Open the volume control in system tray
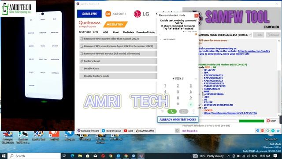282x159 pixels. click(249, 156)
